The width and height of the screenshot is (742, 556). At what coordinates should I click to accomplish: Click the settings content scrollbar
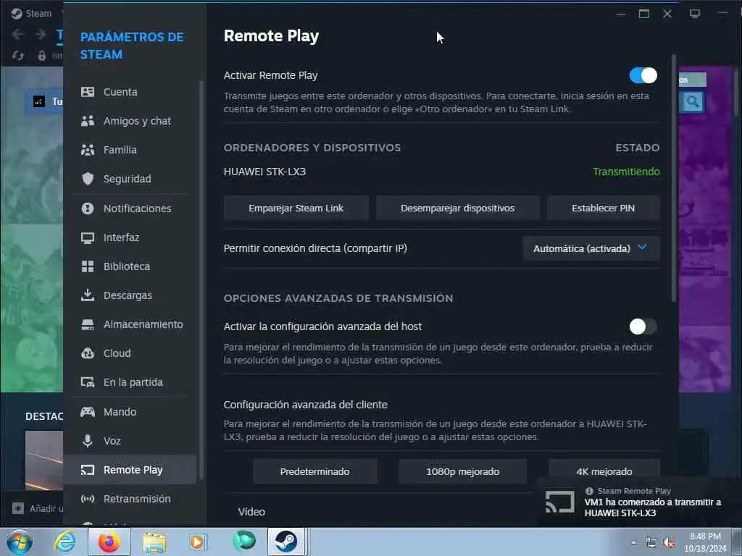(673, 178)
